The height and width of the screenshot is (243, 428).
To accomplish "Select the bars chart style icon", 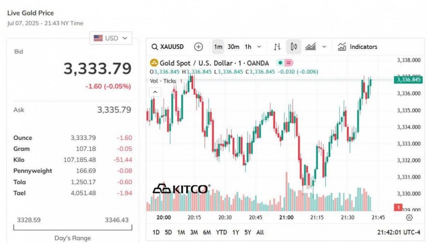I will coord(277,47).
